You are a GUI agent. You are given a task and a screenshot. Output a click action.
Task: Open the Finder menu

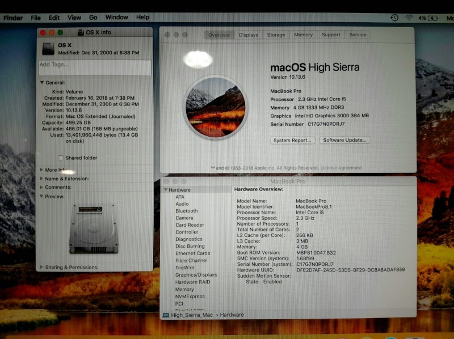13,18
